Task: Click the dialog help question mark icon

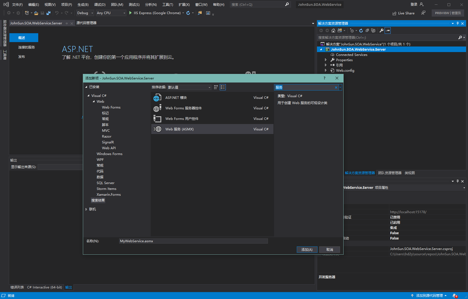Action: pyautogui.click(x=324, y=78)
